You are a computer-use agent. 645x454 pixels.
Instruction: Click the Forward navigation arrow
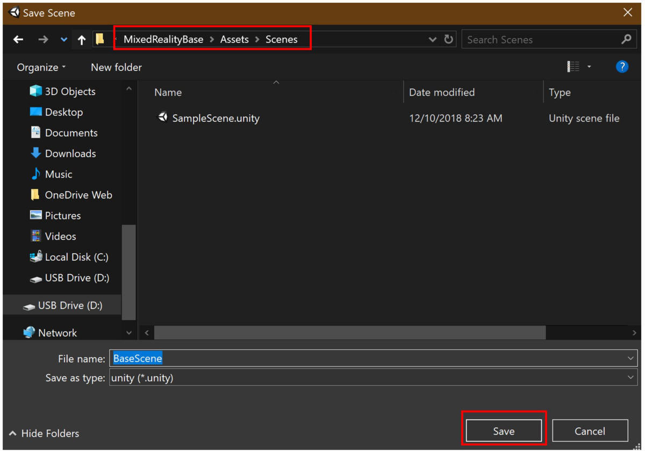click(x=43, y=39)
